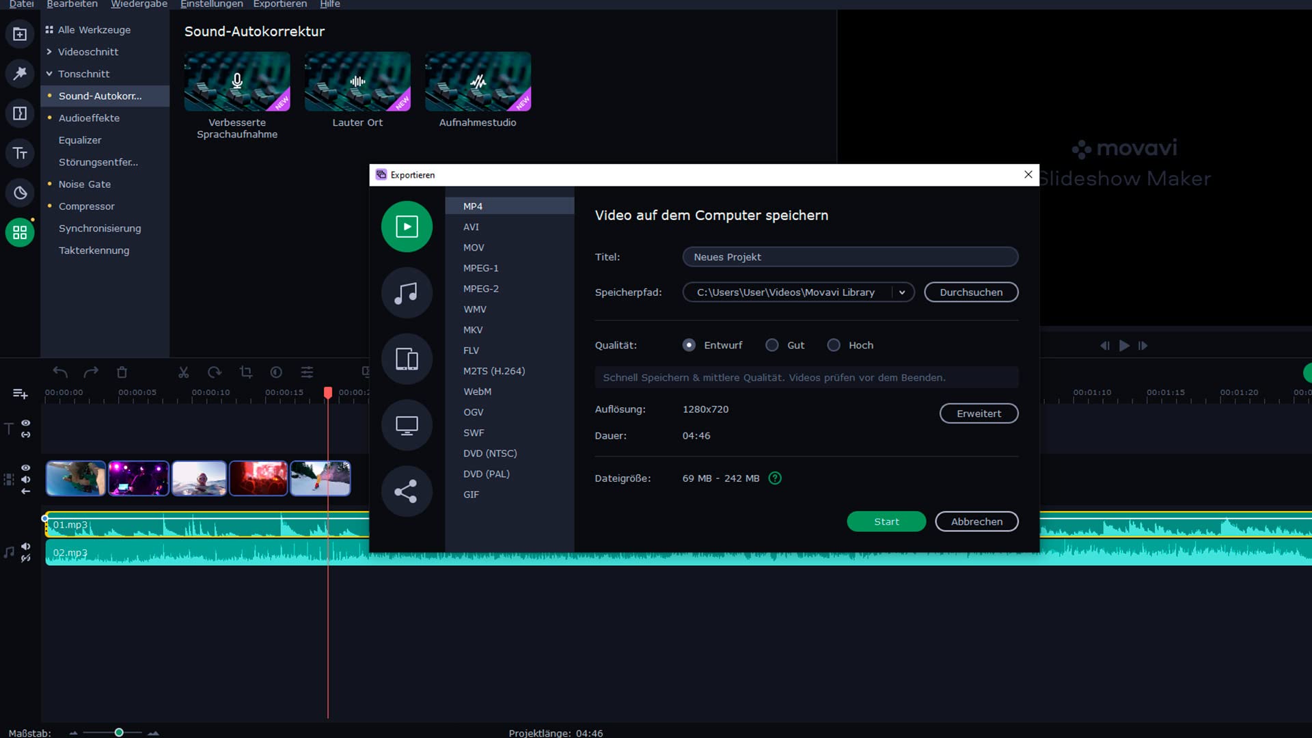The height and width of the screenshot is (738, 1312).
Task: Click the Titel input field
Action: [850, 257]
